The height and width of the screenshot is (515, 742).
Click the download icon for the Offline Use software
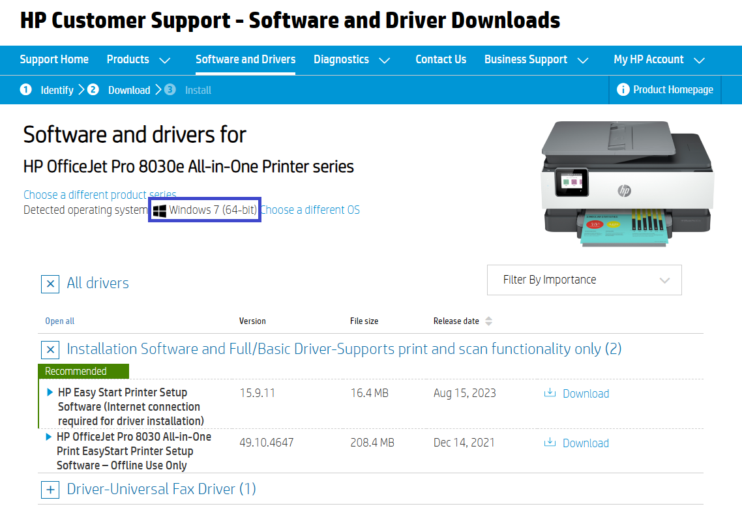pos(550,443)
